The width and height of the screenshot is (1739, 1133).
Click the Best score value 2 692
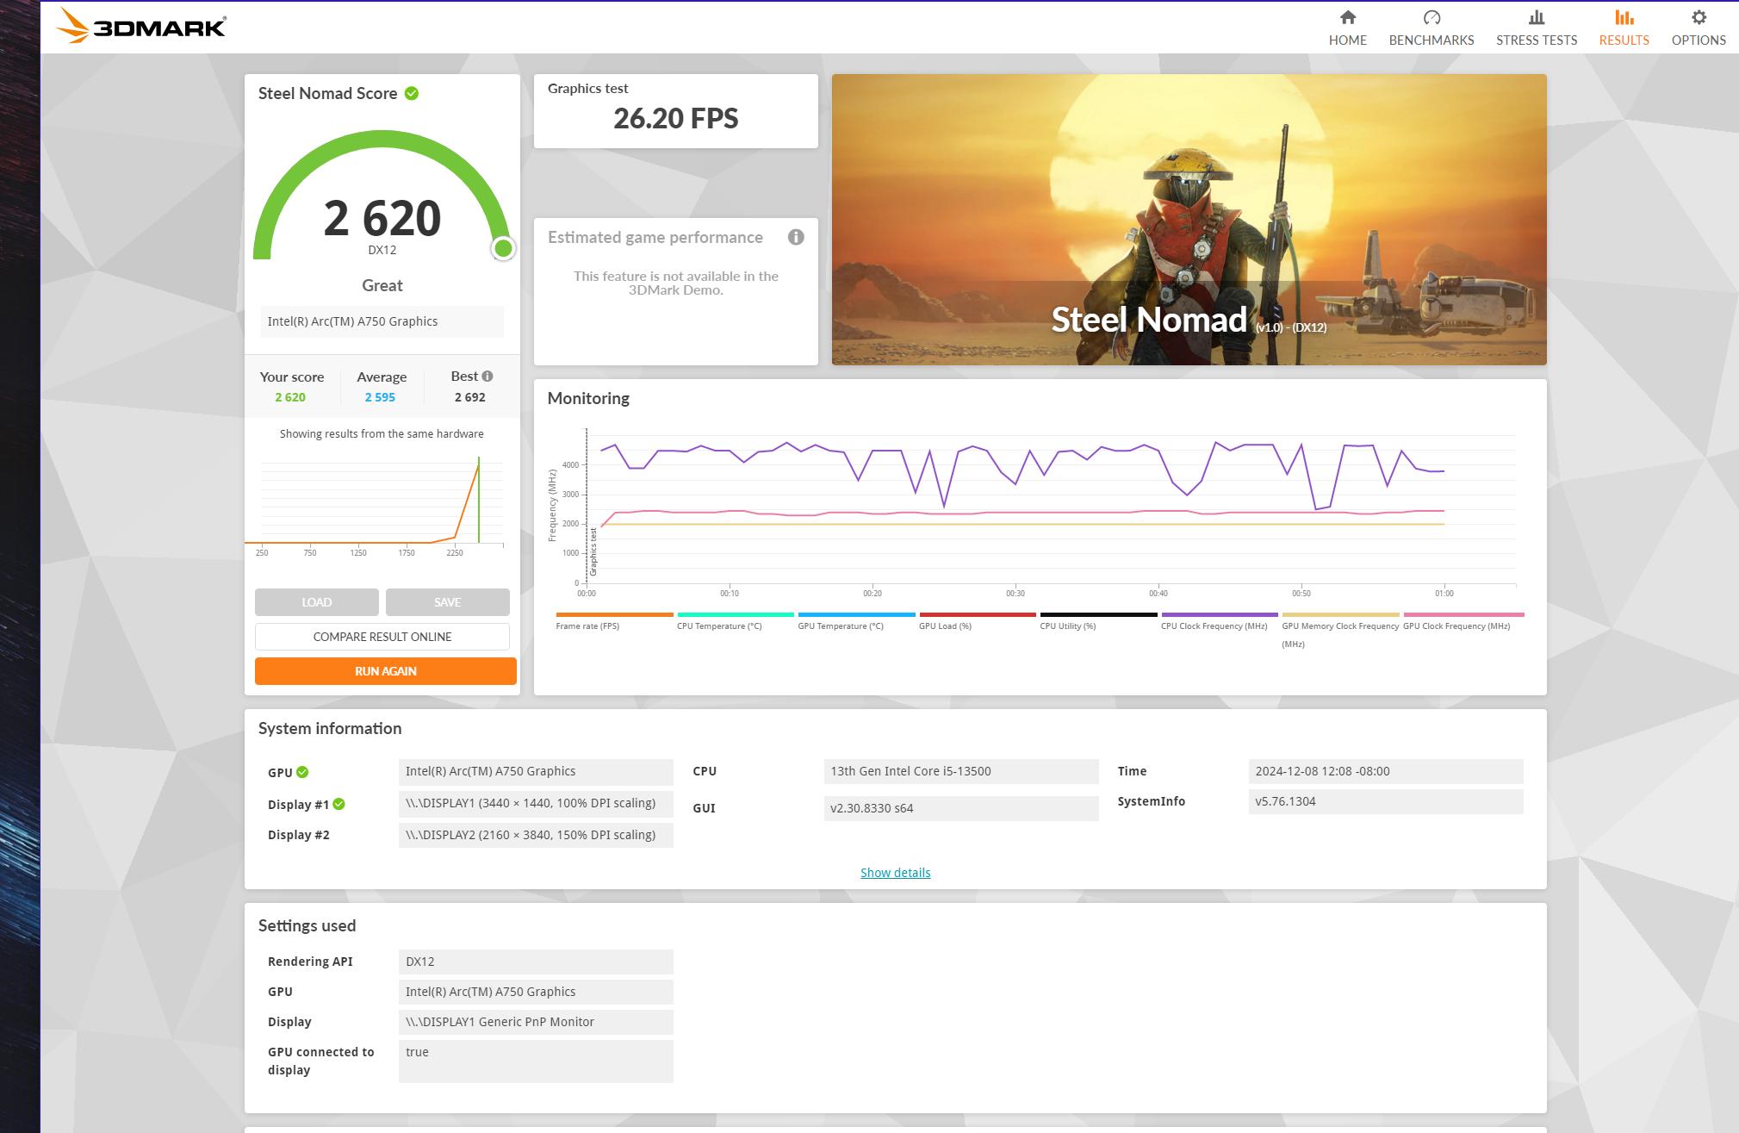(470, 397)
